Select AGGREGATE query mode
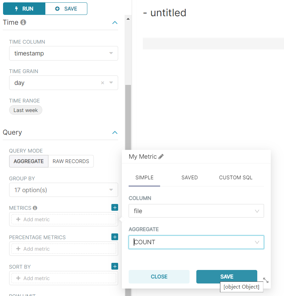284x296 pixels. point(28,161)
